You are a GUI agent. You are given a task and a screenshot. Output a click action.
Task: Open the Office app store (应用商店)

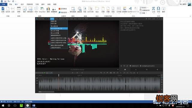coord(63,9)
